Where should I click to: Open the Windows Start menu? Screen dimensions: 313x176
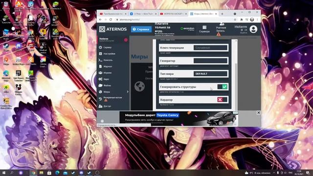point(3,173)
